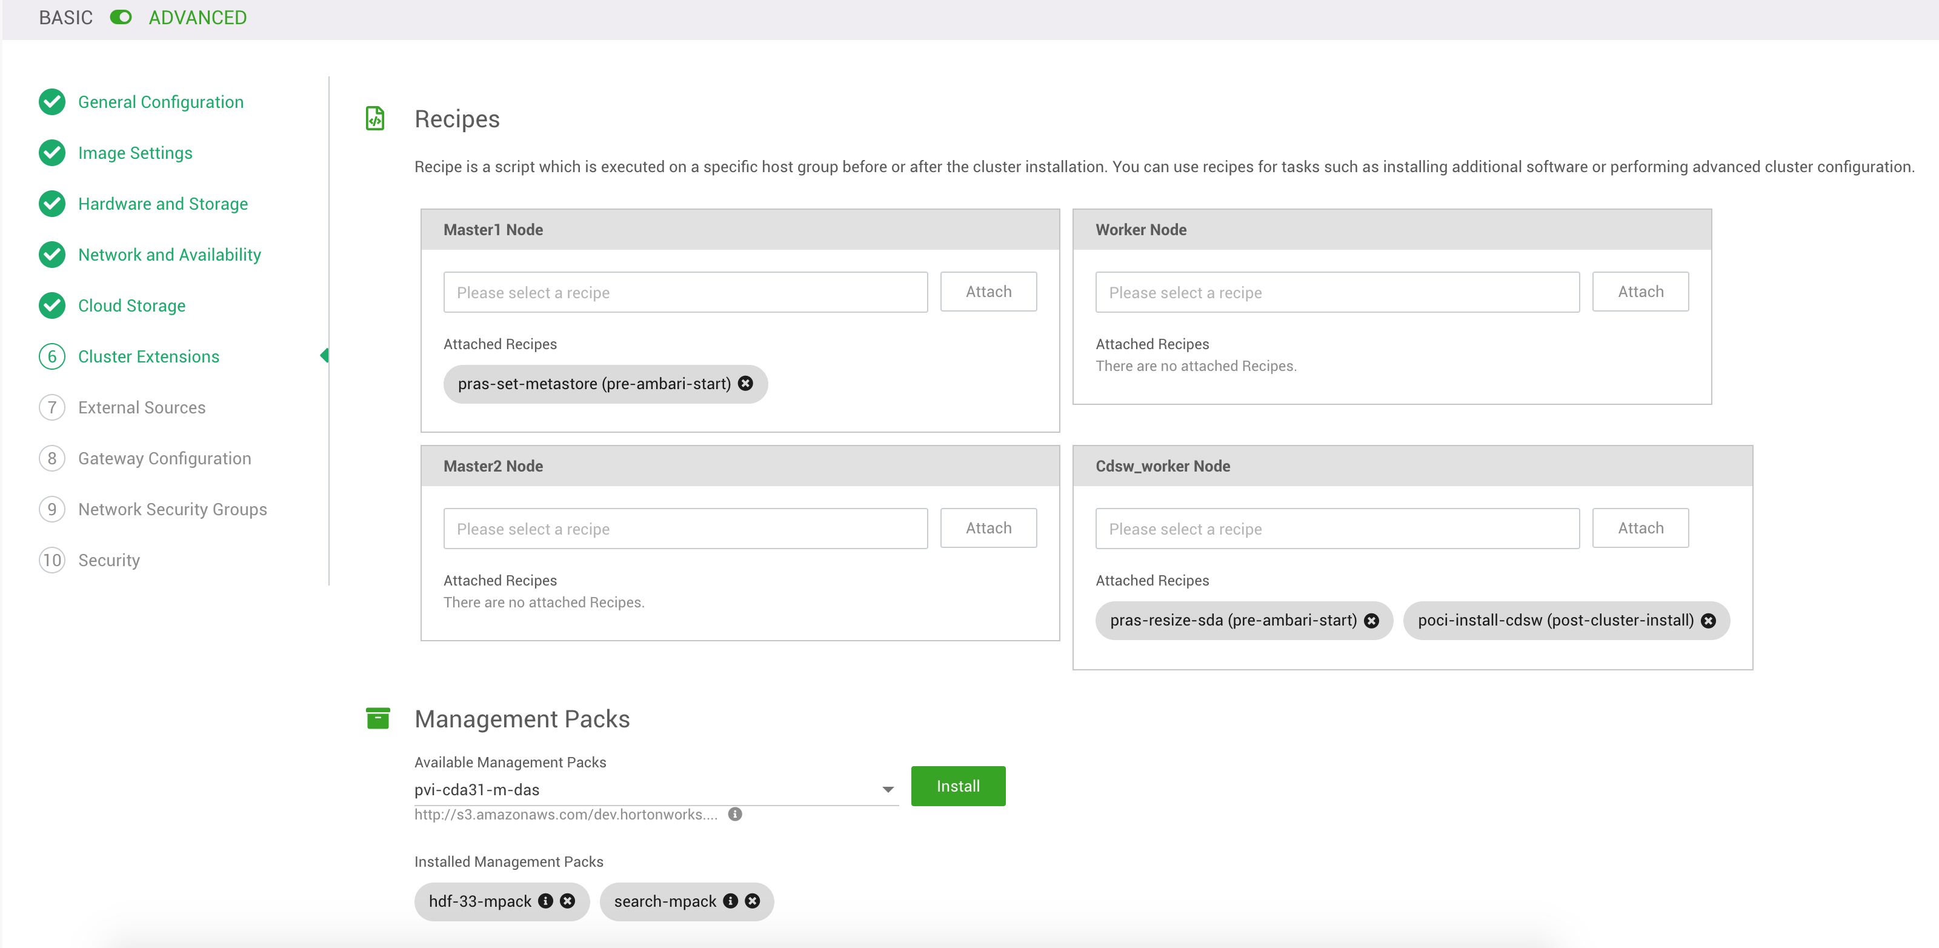Click the recipe input field for Cdsw_worker Node
The image size is (1939, 948).
(x=1336, y=529)
